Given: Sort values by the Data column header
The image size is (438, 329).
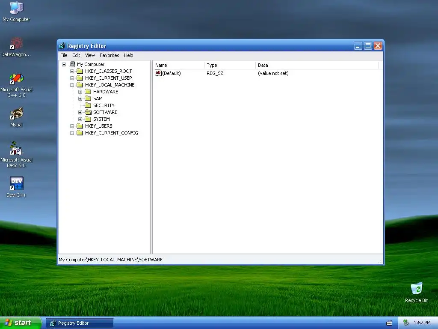Looking at the screenshot, I should point(317,65).
